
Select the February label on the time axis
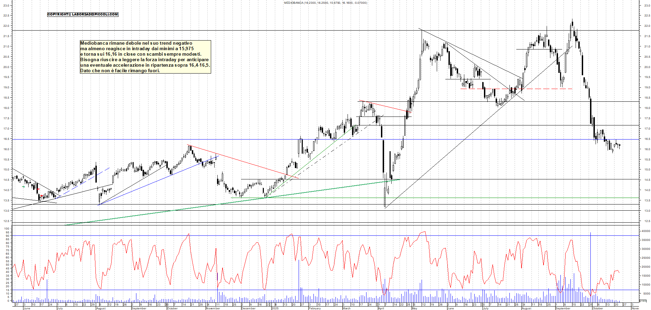coord(315,308)
